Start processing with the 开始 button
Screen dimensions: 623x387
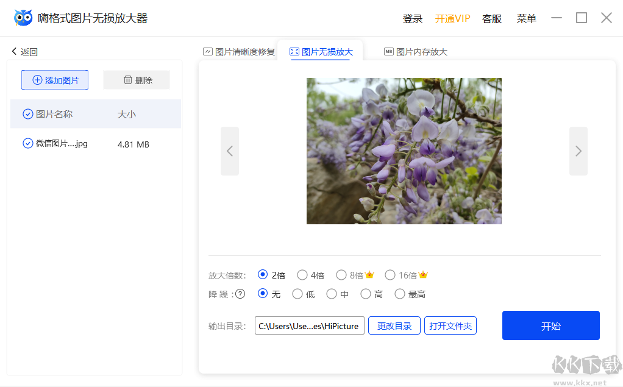(x=550, y=325)
